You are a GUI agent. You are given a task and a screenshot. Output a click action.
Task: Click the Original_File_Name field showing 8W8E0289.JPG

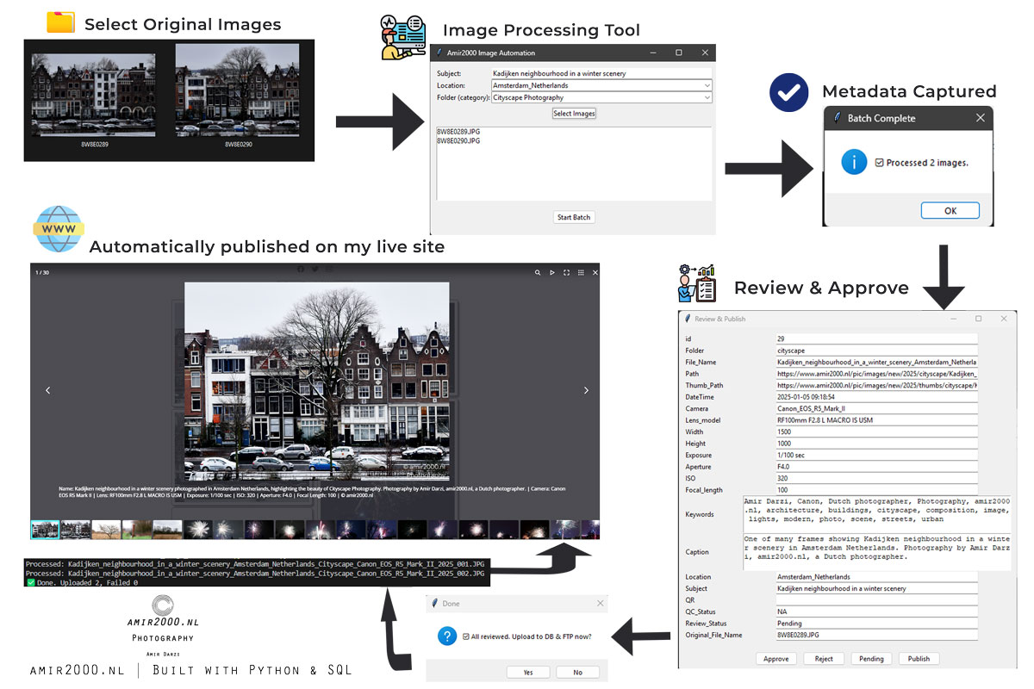click(x=876, y=635)
